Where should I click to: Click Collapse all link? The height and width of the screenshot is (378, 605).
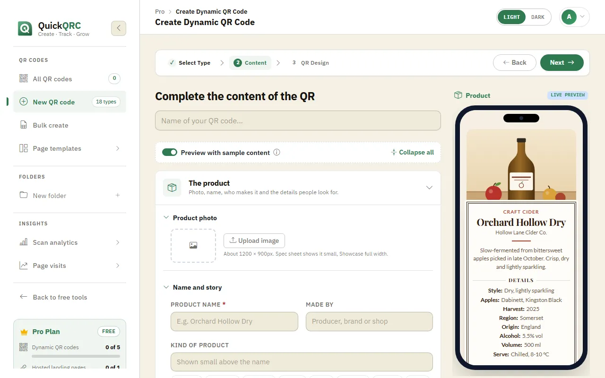(x=412, y=153)
